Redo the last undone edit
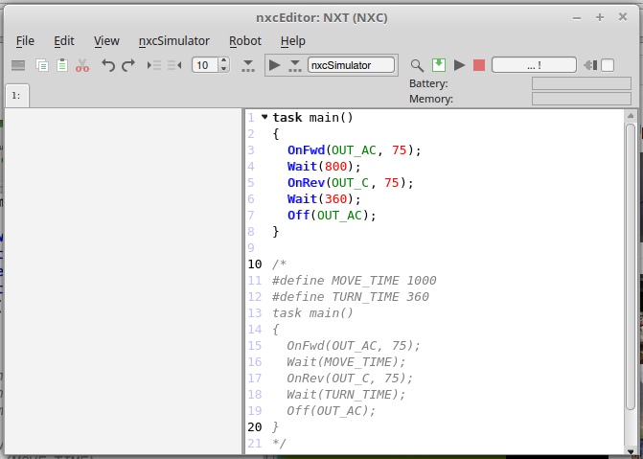This screenshot has height=459, width=643. pos(128,65)
